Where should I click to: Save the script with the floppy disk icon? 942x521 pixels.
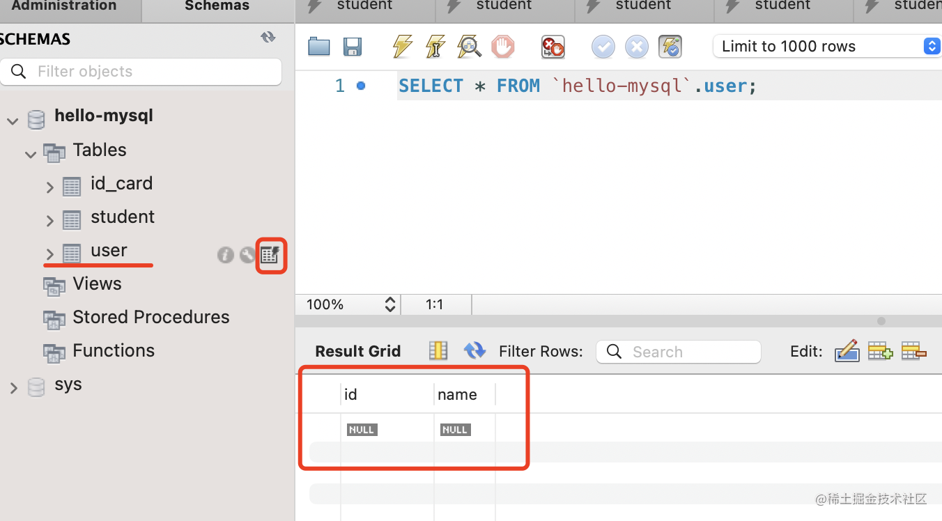353,47
